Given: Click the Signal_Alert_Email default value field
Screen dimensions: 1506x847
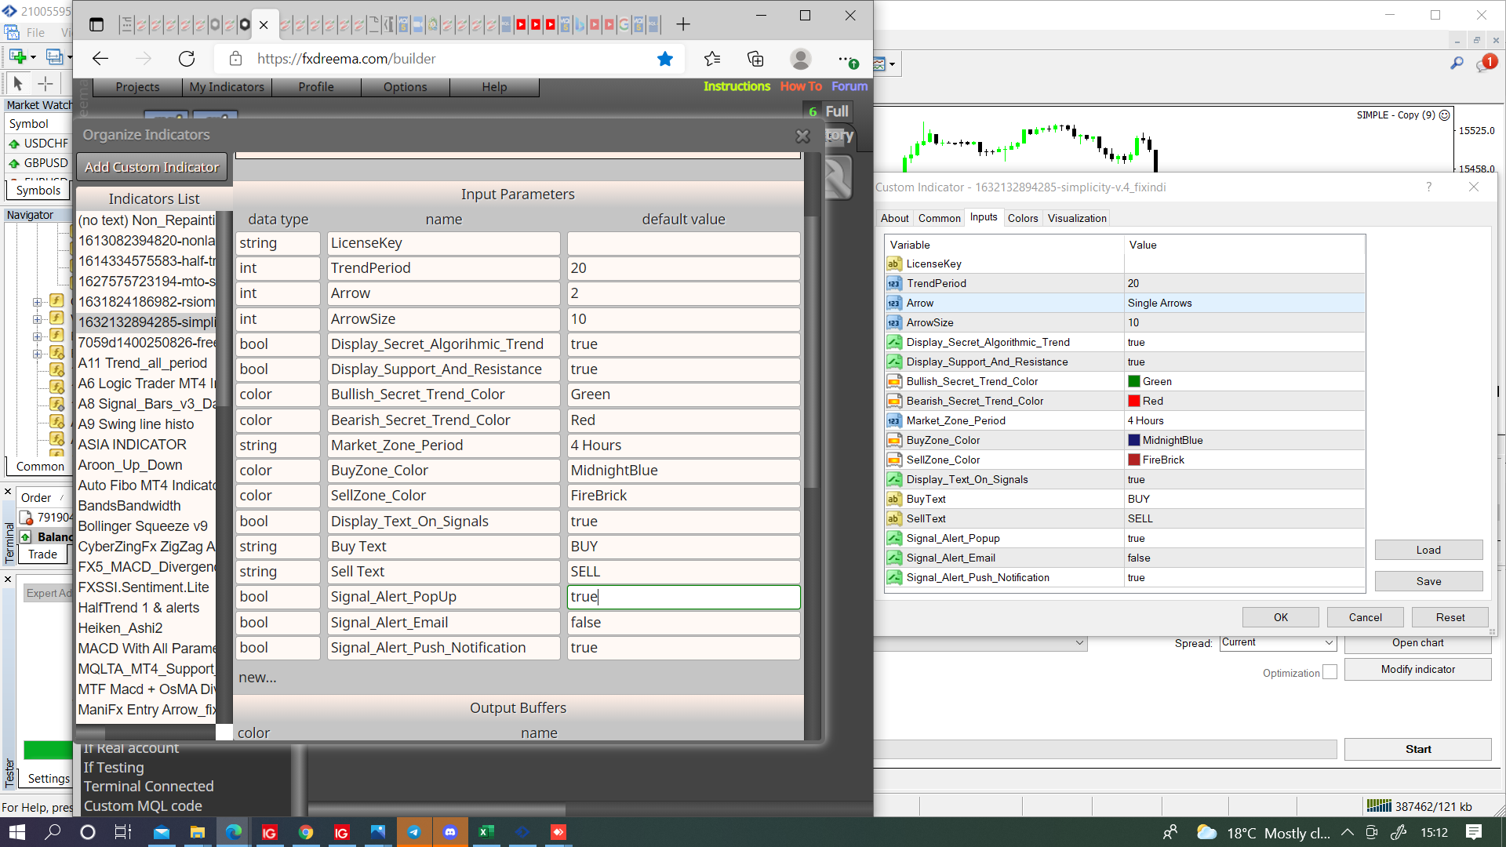Looking at the screenshot, I should point(683,623).
